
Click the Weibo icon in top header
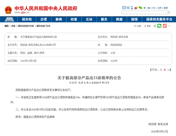tap(136, 8)
